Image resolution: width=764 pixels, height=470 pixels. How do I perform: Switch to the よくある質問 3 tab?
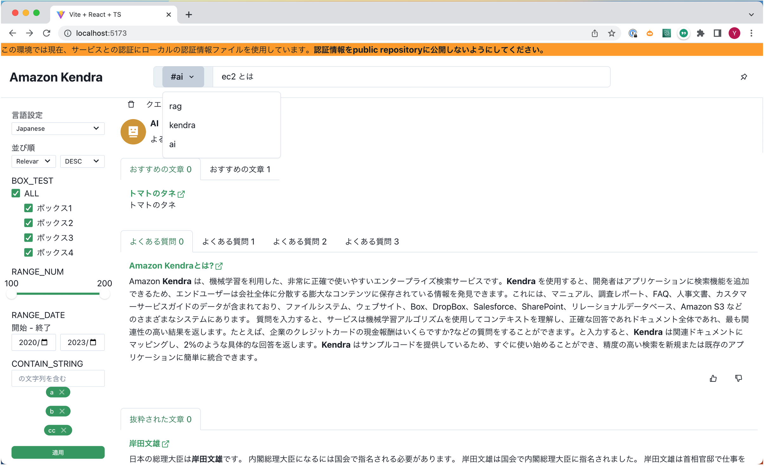(x=372, y=242)
